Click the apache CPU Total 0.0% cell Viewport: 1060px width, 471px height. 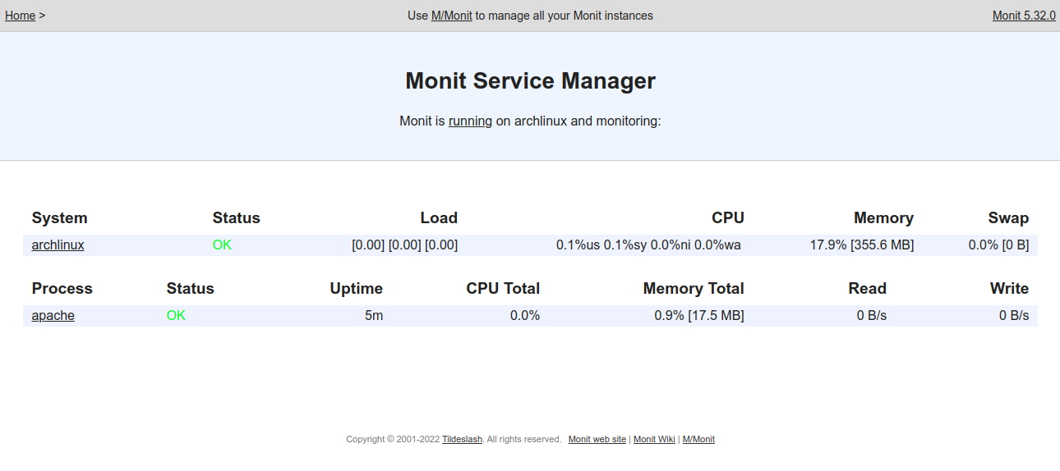[525, 315]
